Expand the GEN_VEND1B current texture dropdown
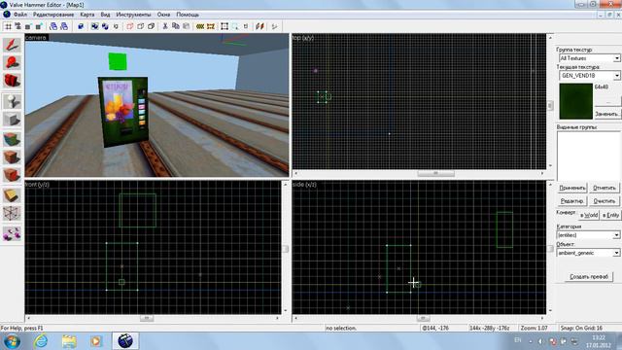 (x=617, y=76)
